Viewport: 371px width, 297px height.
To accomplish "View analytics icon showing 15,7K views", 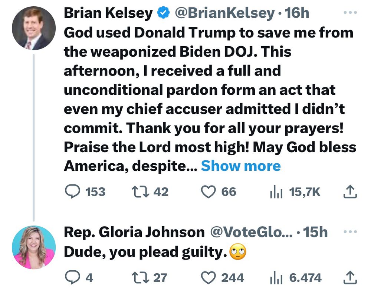I will [x=276, y=191].
